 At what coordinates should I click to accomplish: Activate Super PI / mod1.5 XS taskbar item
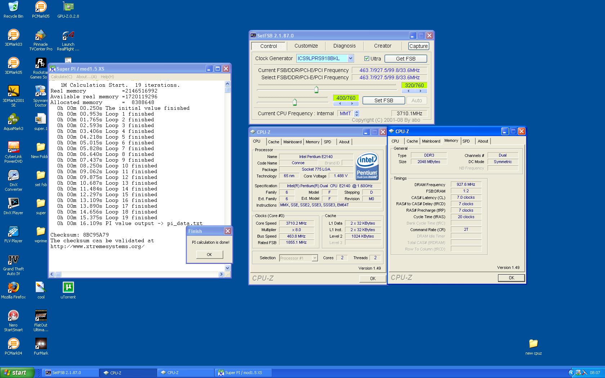click(243, 373)
